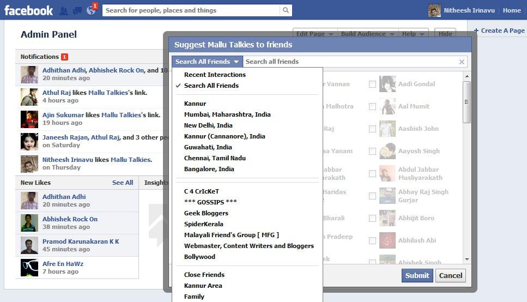Image resolution: width=527 pixels, height=302 pixels.
Task: Cancel the suggest dialog
Action: (450, 275)
